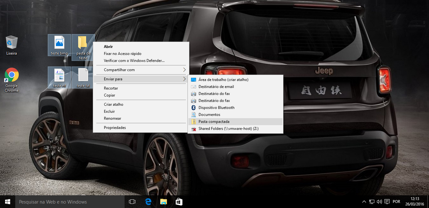The width and height of the screenshot is (429, 208).
Task: Show hidden system tray icons chevron
Action: tap(364, 202)
